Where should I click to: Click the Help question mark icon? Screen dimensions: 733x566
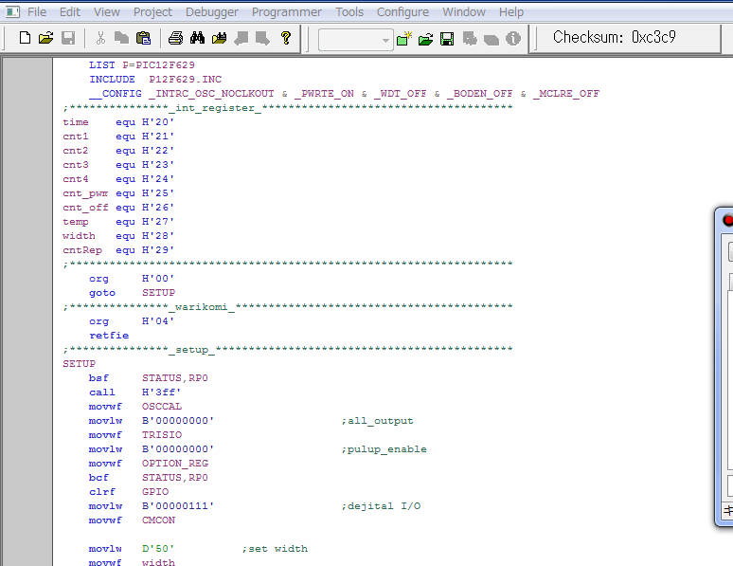point(285,39)
